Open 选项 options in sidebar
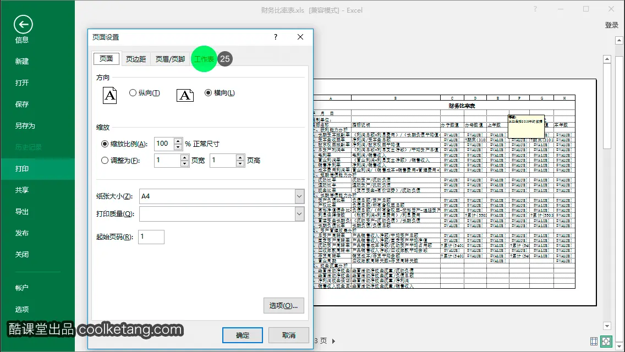 click(x=22, y=309)
